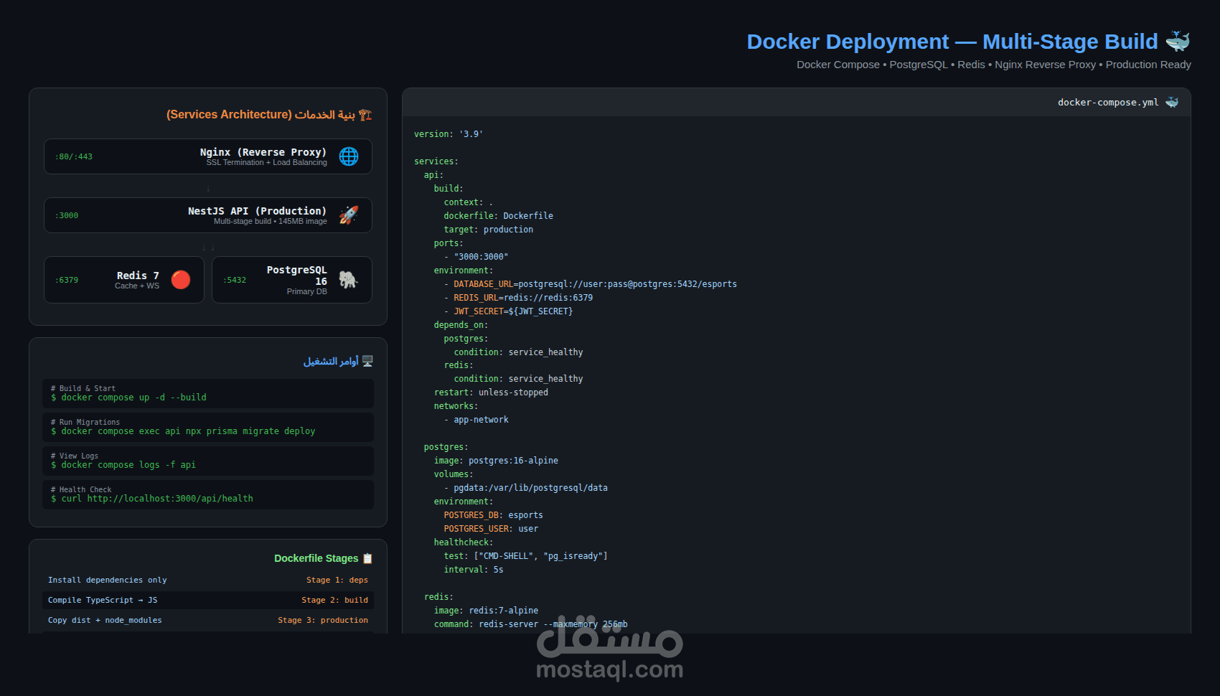Click the "Dockerfile Stages" heading
This screenshot has width=1220, height=696.
pos(316,558)
